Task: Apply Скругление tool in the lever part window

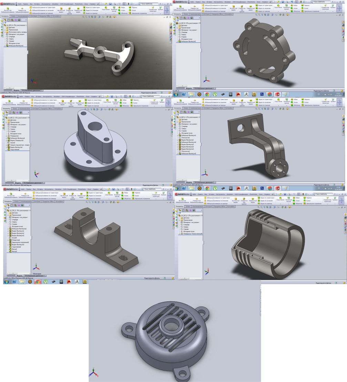Action: pyautogui.click(x=106, y=9)
